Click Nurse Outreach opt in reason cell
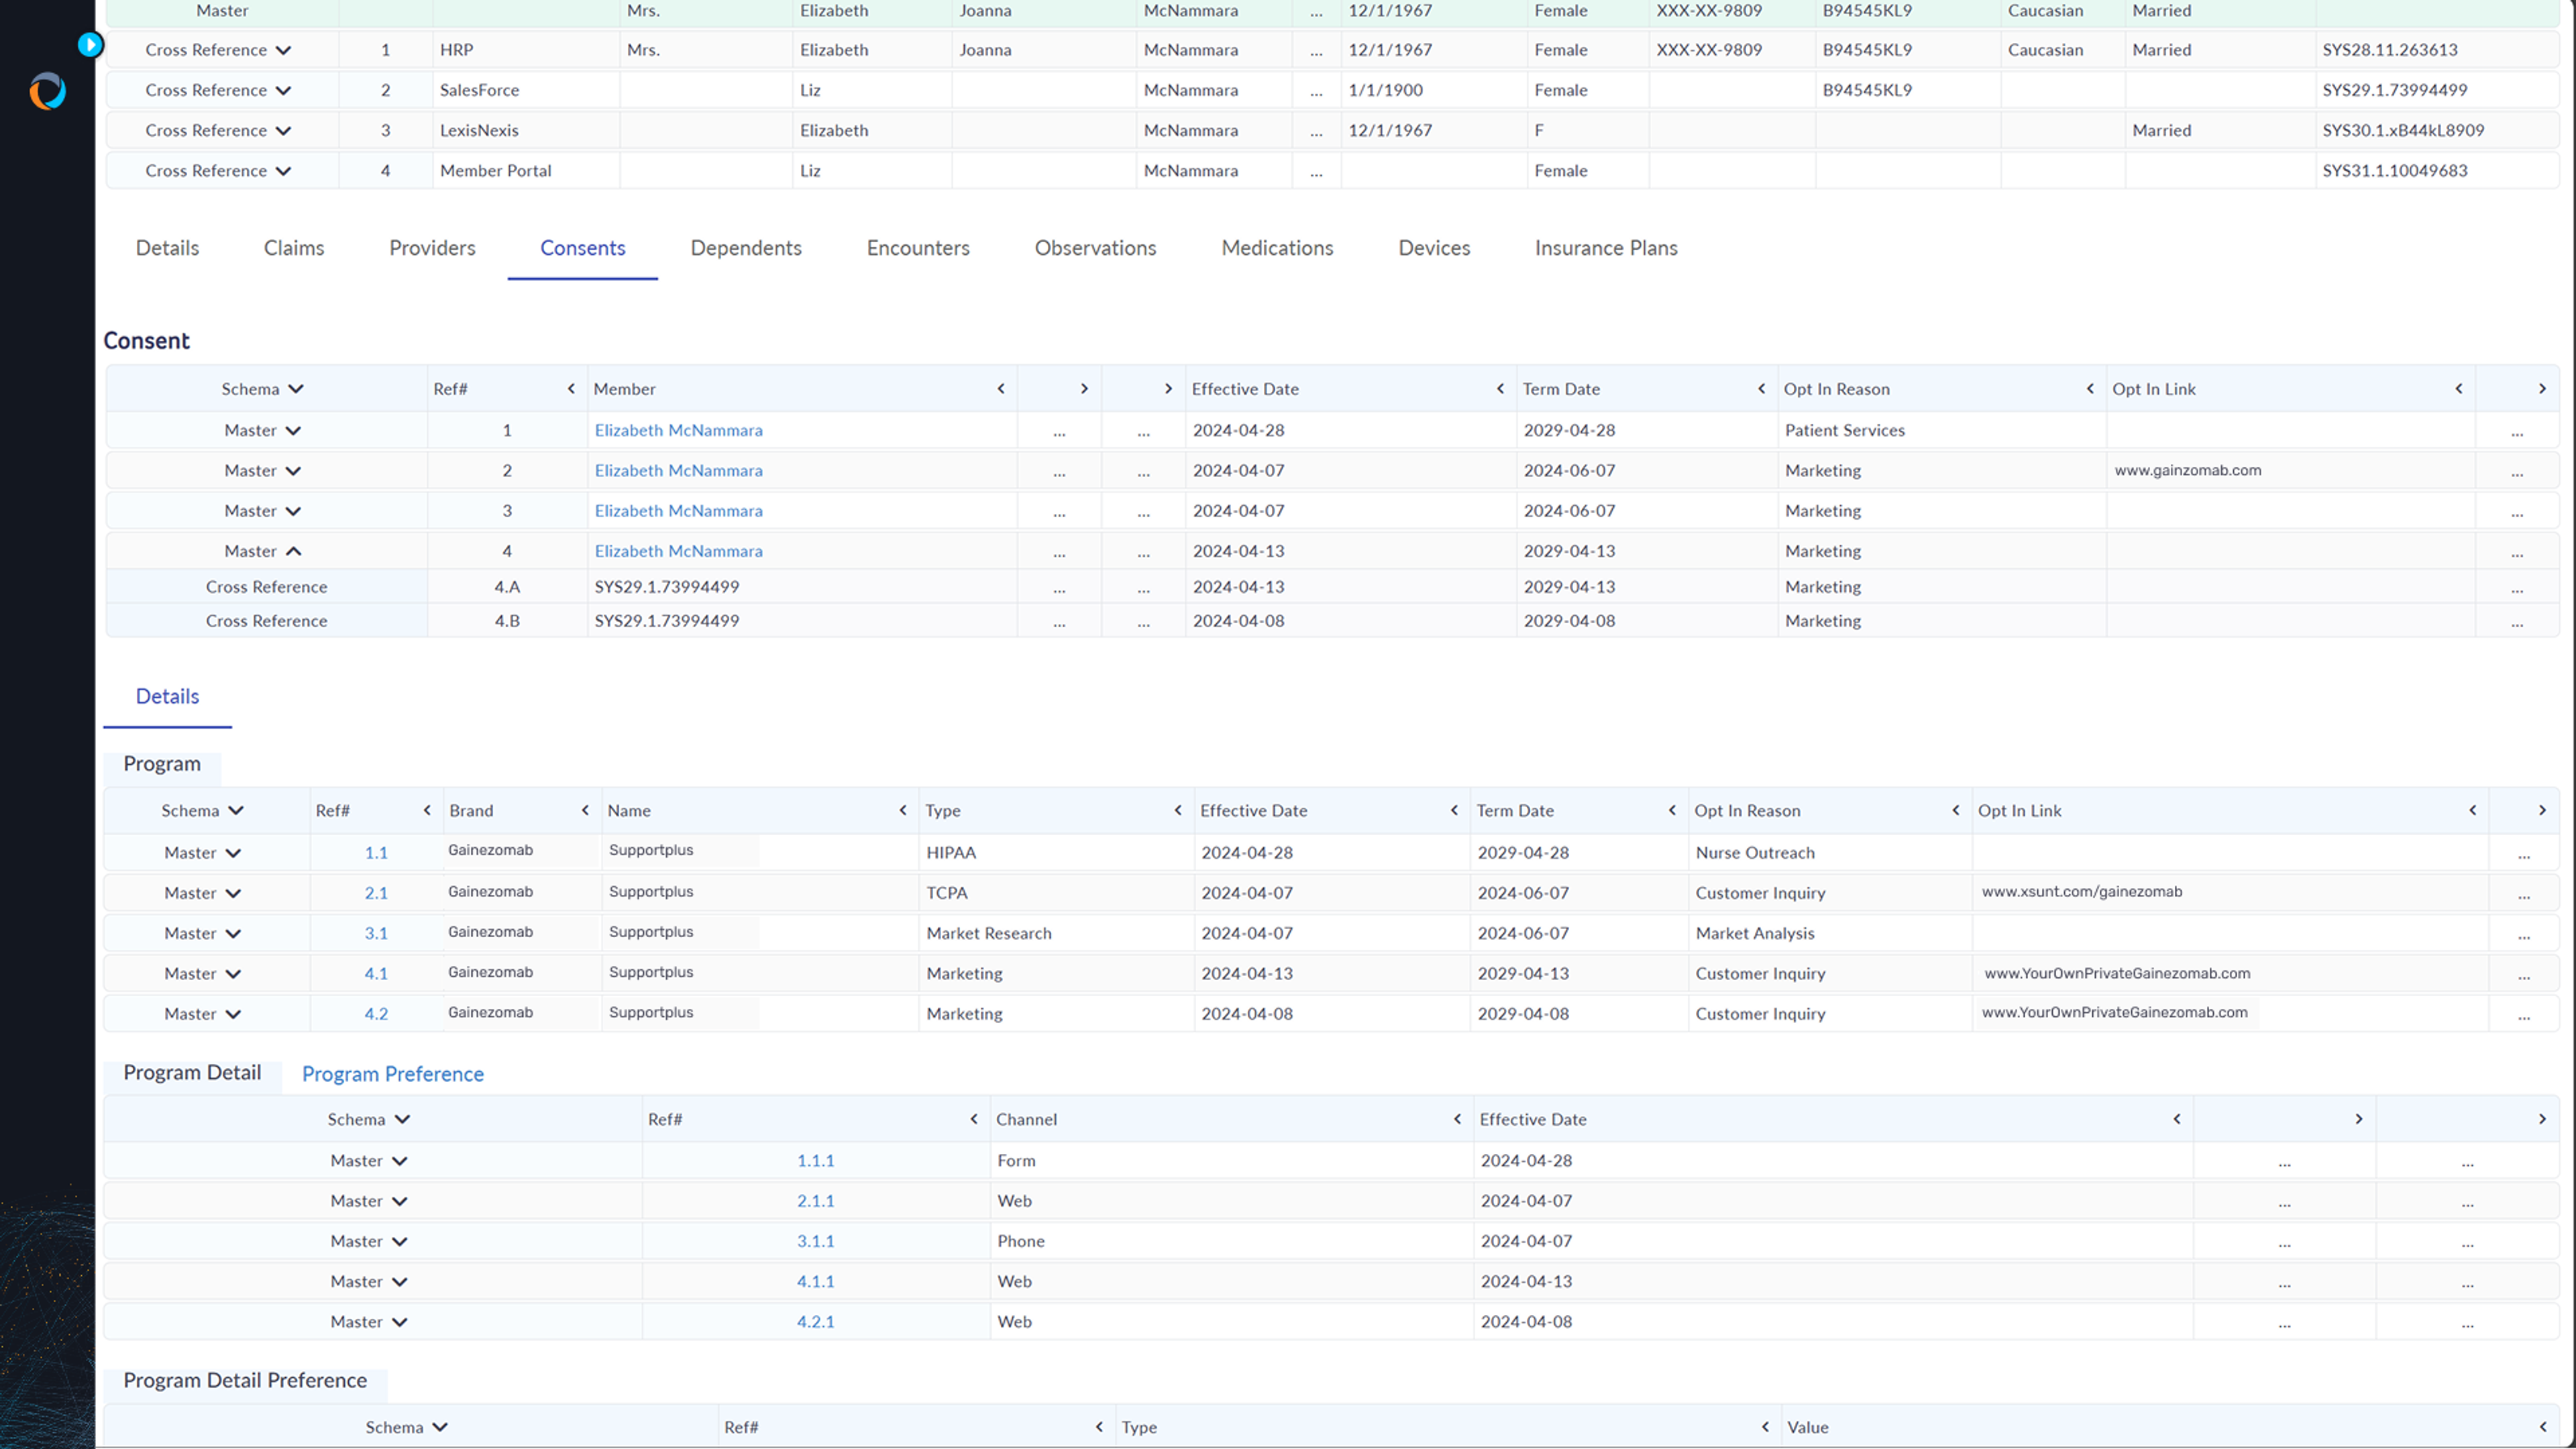The image size is (2576, 1449). [1755, 853]
